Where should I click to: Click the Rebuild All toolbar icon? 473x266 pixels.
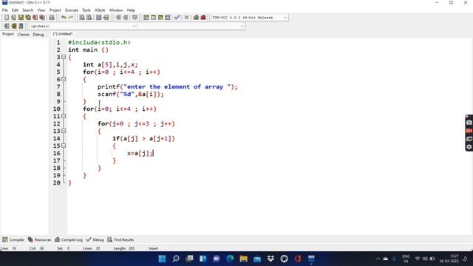[x=168, y=18]
